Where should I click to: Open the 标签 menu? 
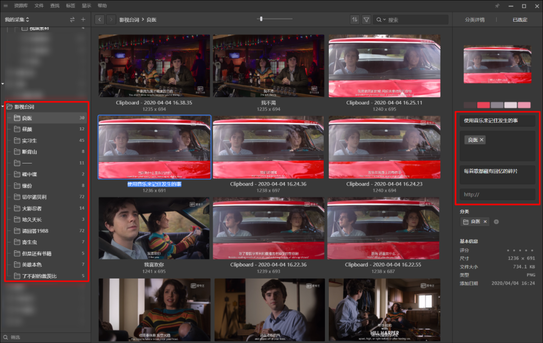[71, 6]
